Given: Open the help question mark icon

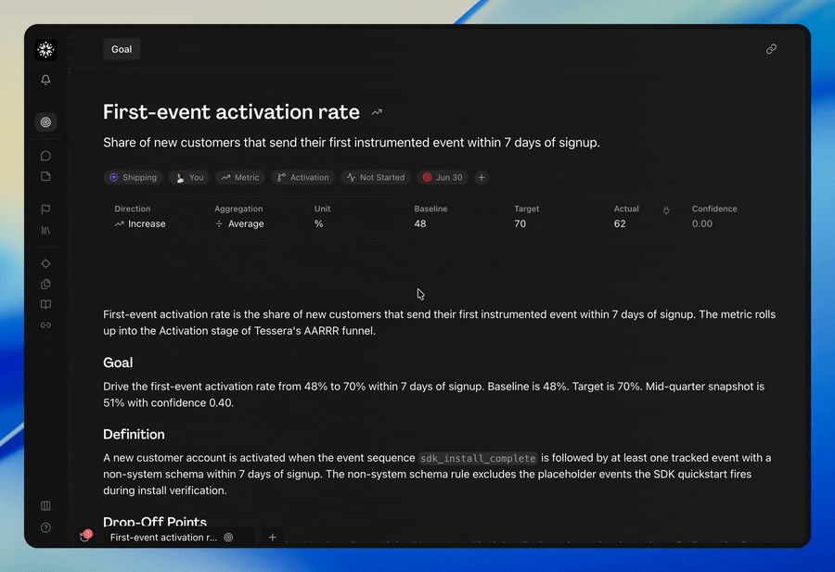Looking at the screenshot, I should 45,528.
